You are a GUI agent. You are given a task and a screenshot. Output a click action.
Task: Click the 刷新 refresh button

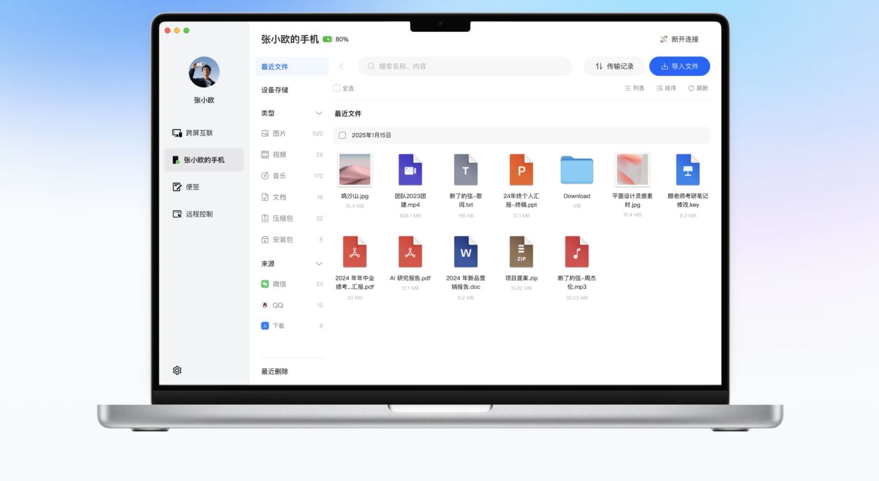(x=698, y=89)
